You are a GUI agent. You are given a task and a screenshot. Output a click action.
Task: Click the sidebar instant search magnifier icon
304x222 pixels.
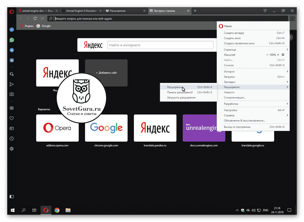12,74
